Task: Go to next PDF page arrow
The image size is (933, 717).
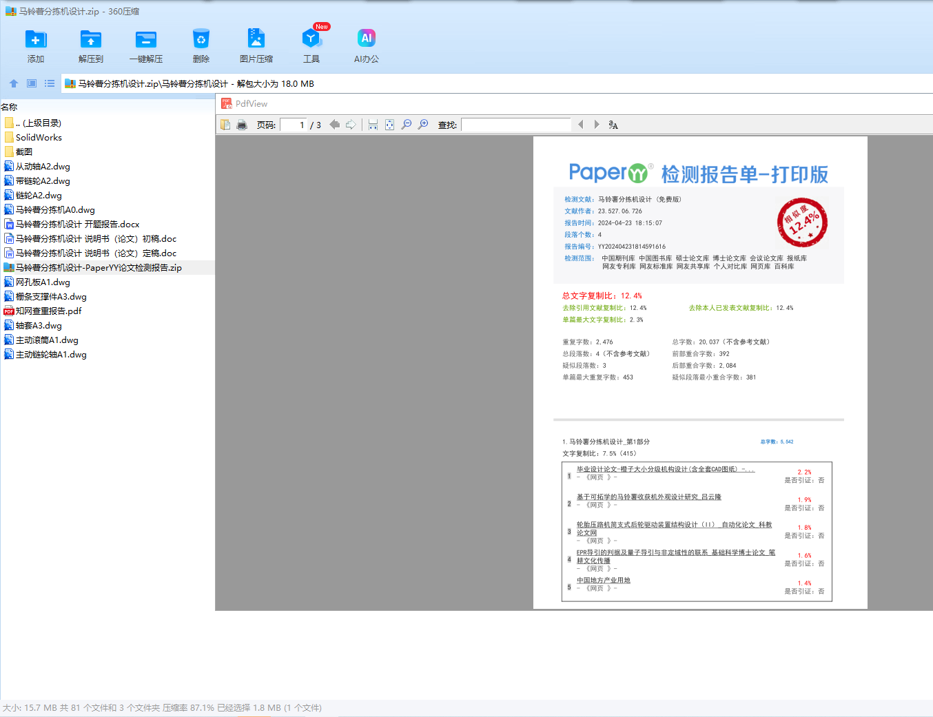Action: [351, 125]
